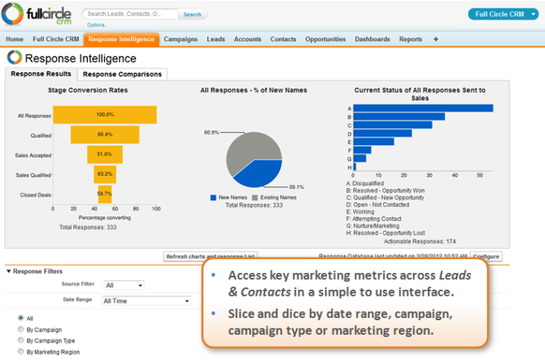Click the 'A: Disqualified' legend entry
The height and width of the screenshot is (363, 545).
point(365,183)
